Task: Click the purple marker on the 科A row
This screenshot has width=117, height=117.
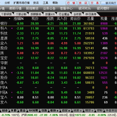Action: 12,28
